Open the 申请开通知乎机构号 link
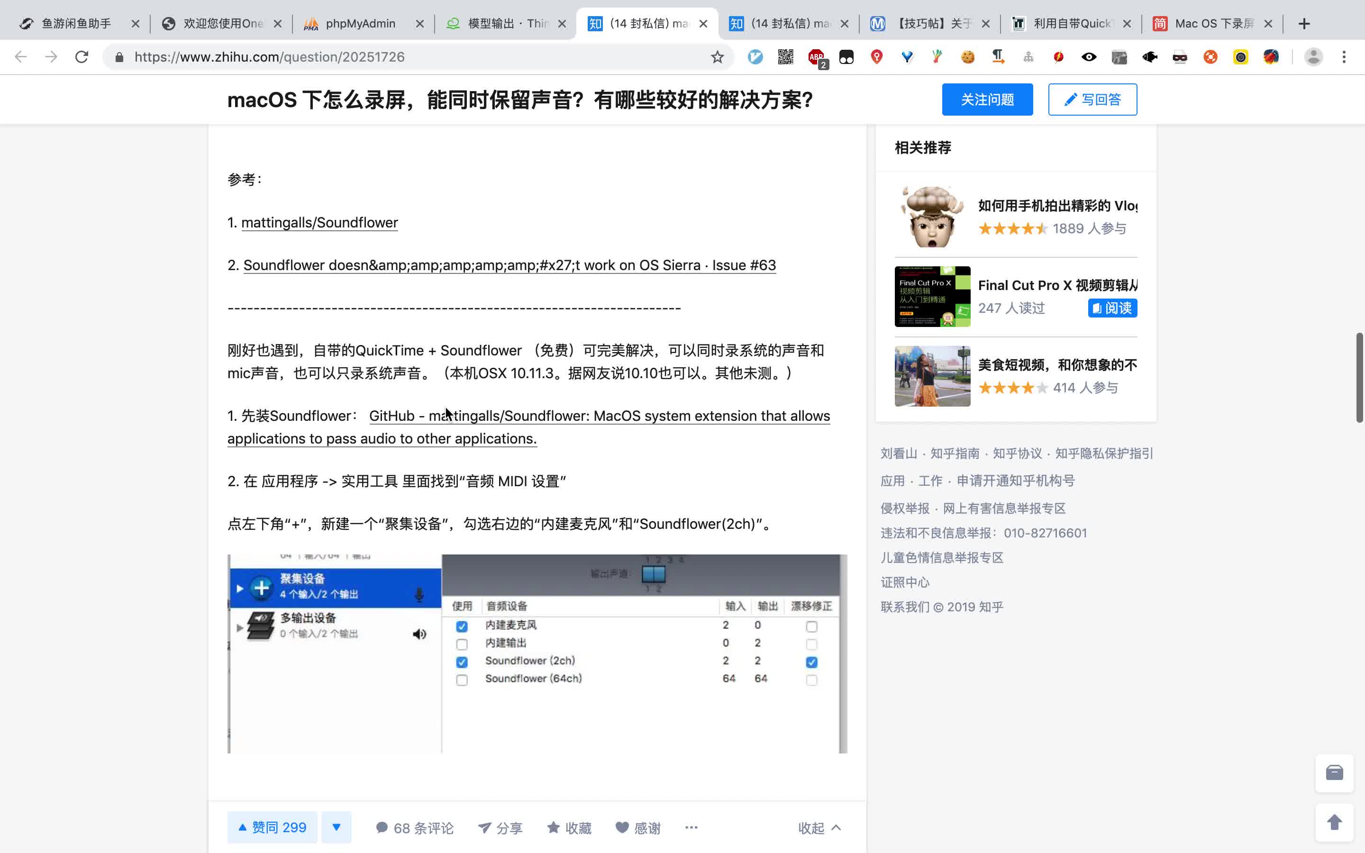 pyautogui.click(x=1015, y=481)
